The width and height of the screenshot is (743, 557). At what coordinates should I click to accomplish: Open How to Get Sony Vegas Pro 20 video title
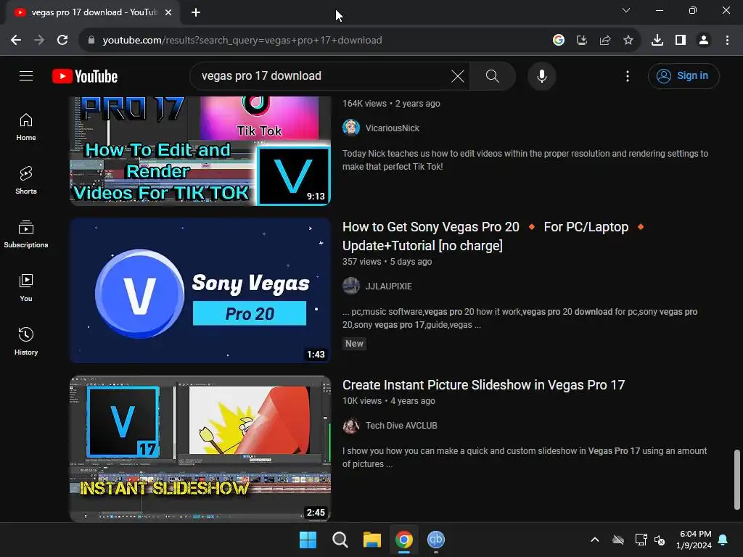click(493, 236)
